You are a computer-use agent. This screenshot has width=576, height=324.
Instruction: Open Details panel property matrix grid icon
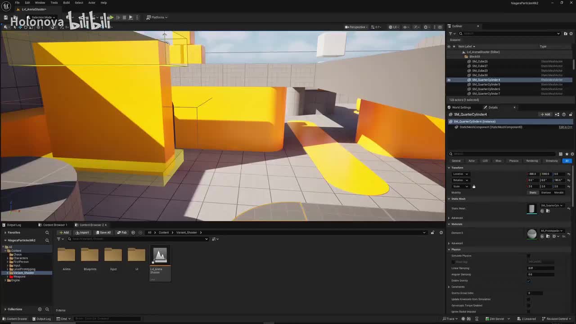tap(560, 154)
